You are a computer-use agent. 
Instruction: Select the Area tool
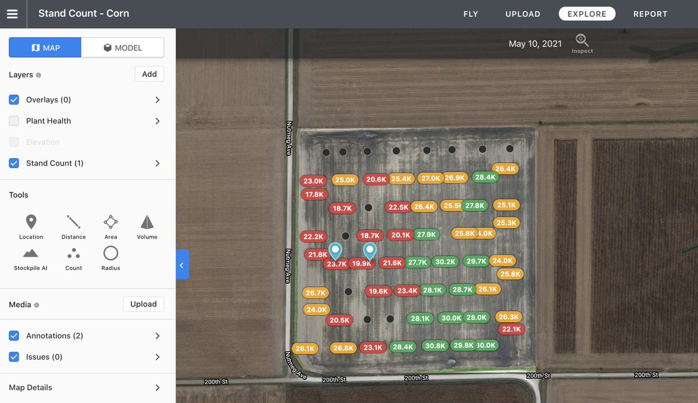tap(111, 227)
